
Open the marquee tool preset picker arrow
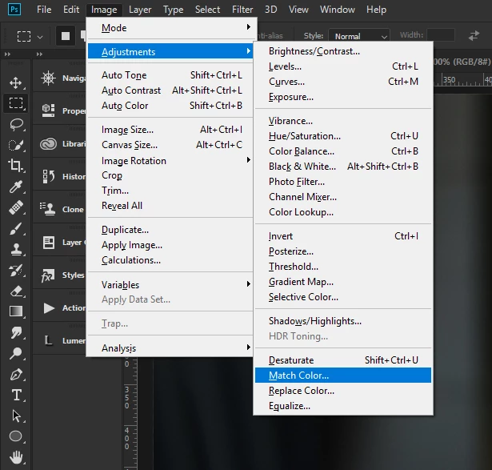(40, 37)
